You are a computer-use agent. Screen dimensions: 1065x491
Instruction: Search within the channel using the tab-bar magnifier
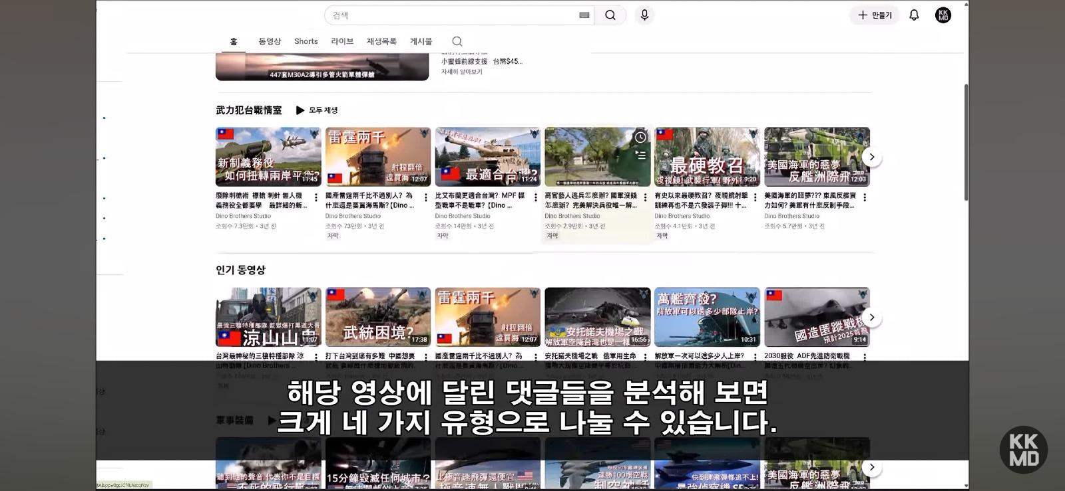(x=457, y=41)
